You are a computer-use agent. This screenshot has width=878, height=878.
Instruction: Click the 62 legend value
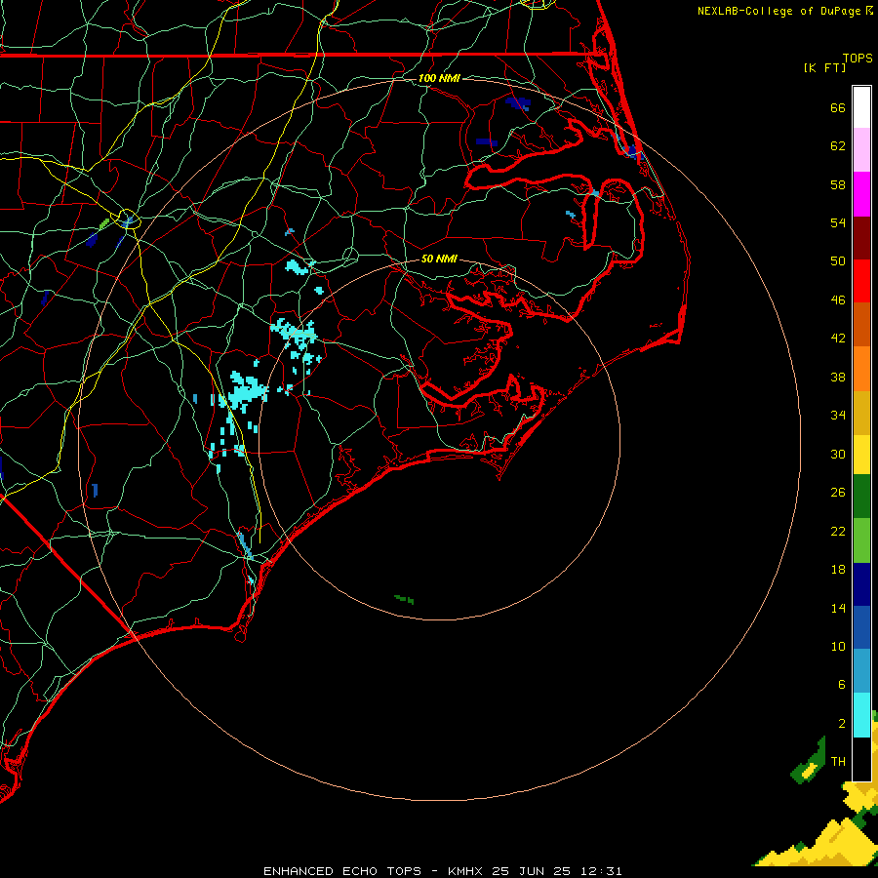838,146
